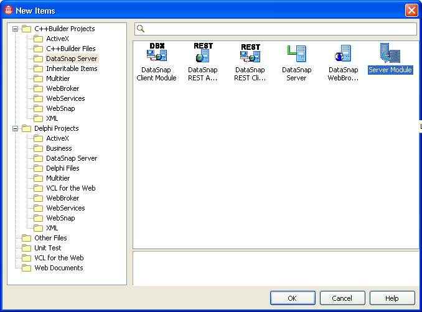Collapse the Delphi Projects tree node

tap(16, 128)
